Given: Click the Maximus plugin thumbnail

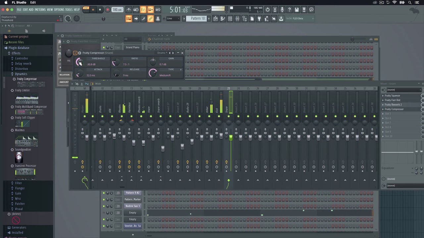Looking at the screenshot, I should coord(26,140).
